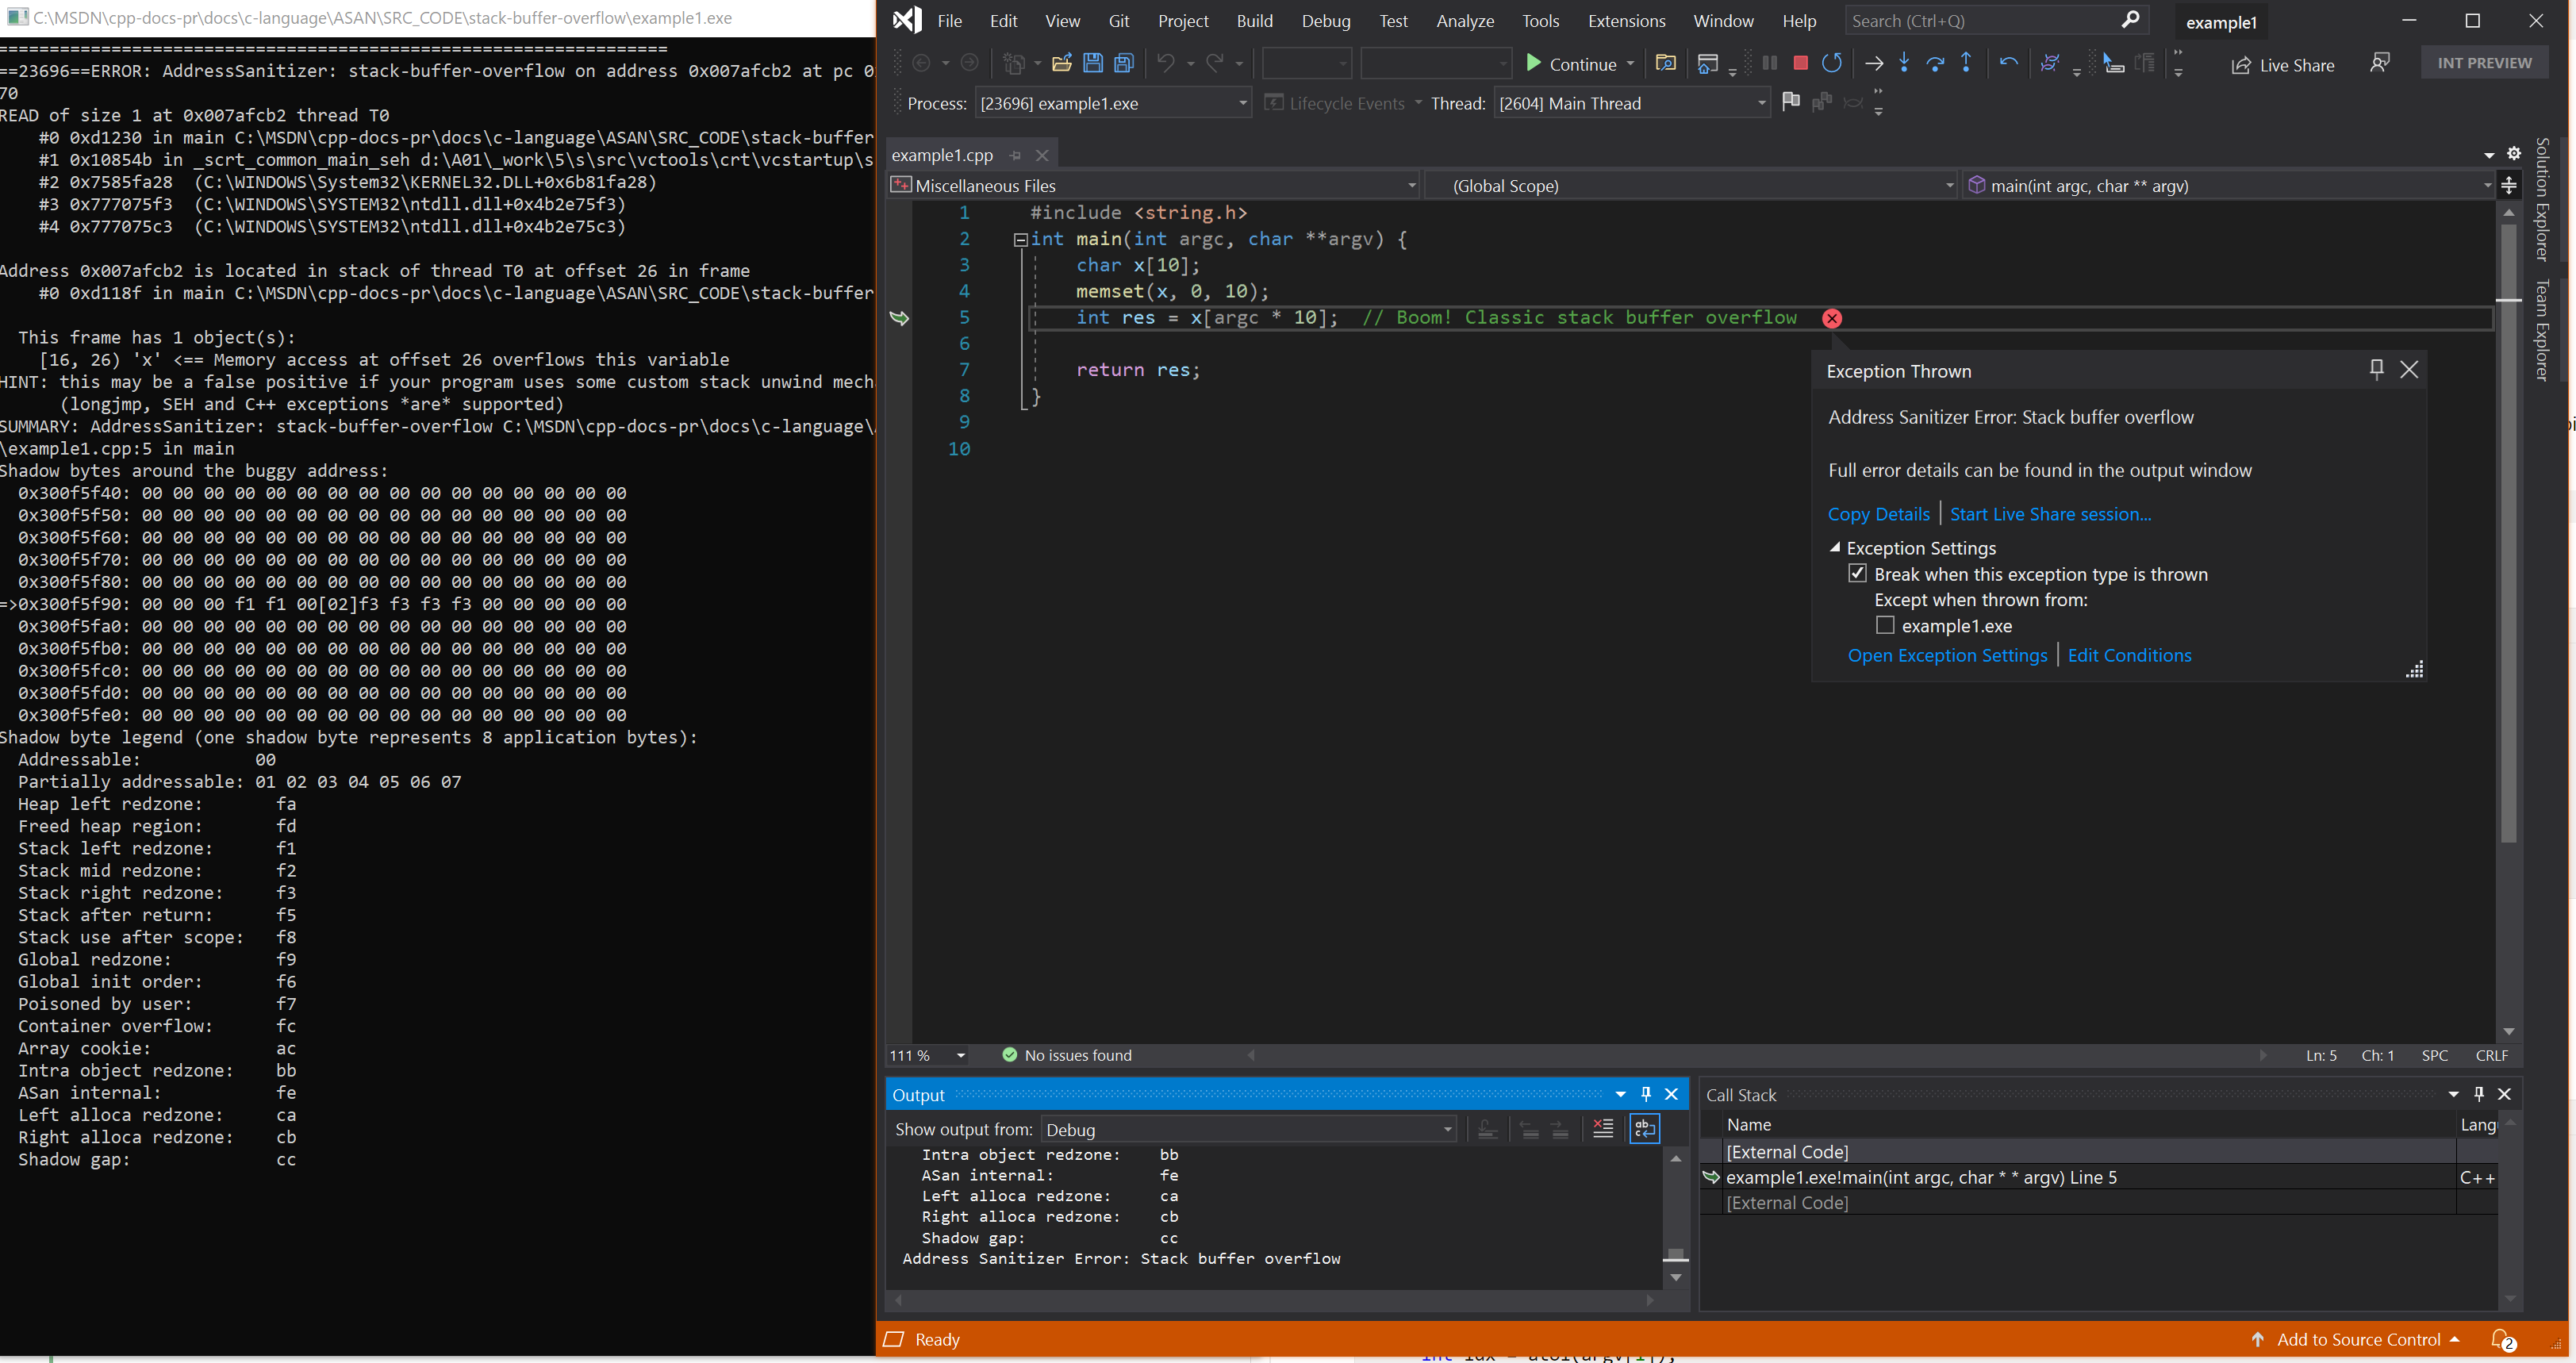Open the Debug menu in menu bar
2576x1363 pixels.
[1326, 21]
